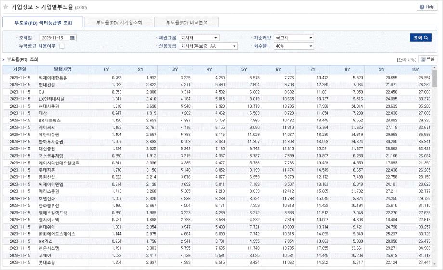443x270 pixels.
Task: Click the 5Y column header
Action: point(244,69)
